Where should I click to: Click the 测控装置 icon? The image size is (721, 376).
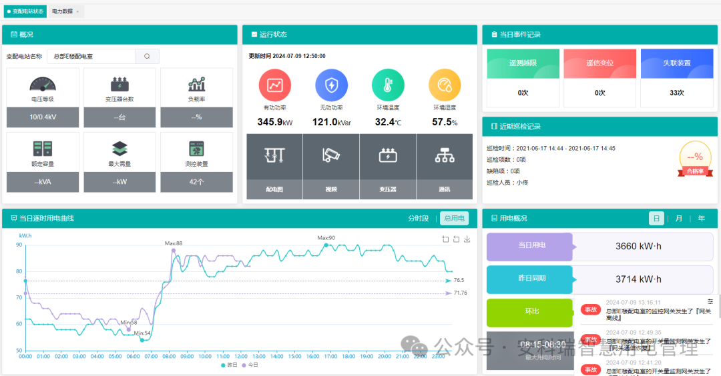[196, 149]
